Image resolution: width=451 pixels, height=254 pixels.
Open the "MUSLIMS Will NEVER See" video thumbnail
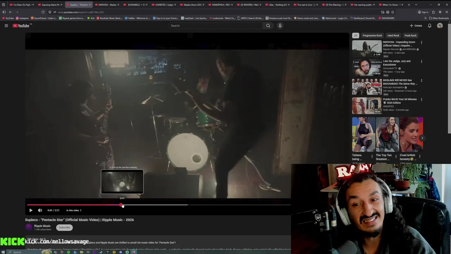[x=367, y=87]
